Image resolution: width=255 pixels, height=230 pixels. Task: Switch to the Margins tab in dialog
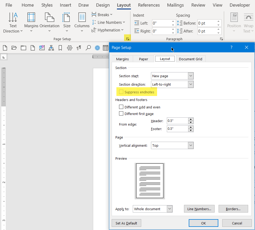[x=122, y=59]
